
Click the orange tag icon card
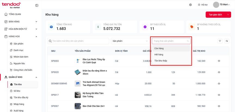pyautogui.click(x=192, y=27)
